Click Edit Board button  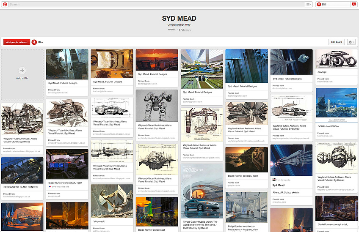(x=337, y=42)
